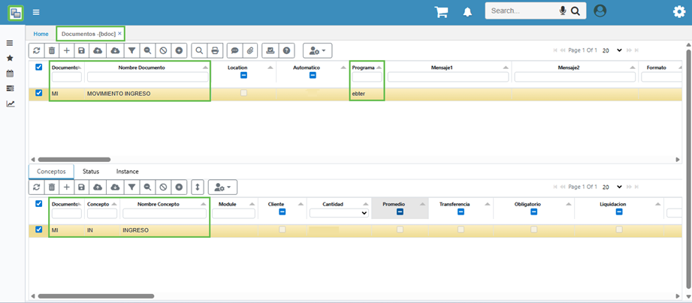Switch to the Instance tab
Viewport: 692px width, 303px height.
[x=127, y=171]
